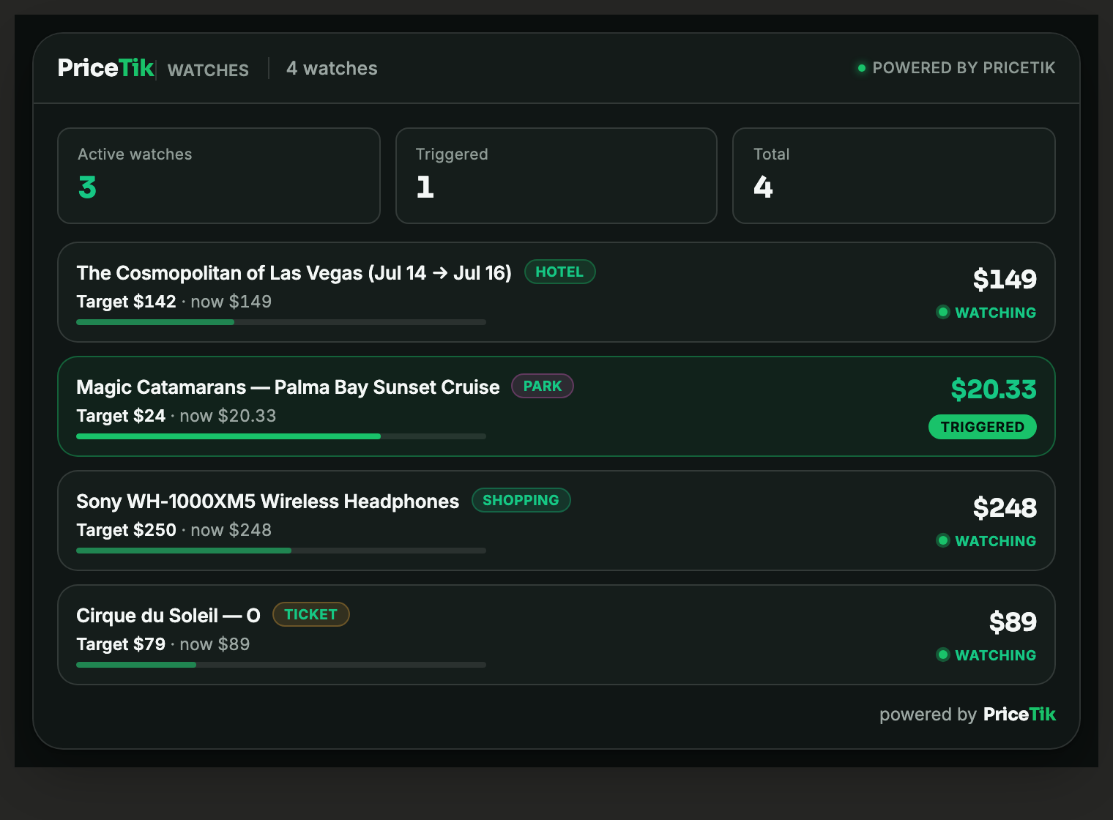Click the Triggered value 1

click(425, 187)
